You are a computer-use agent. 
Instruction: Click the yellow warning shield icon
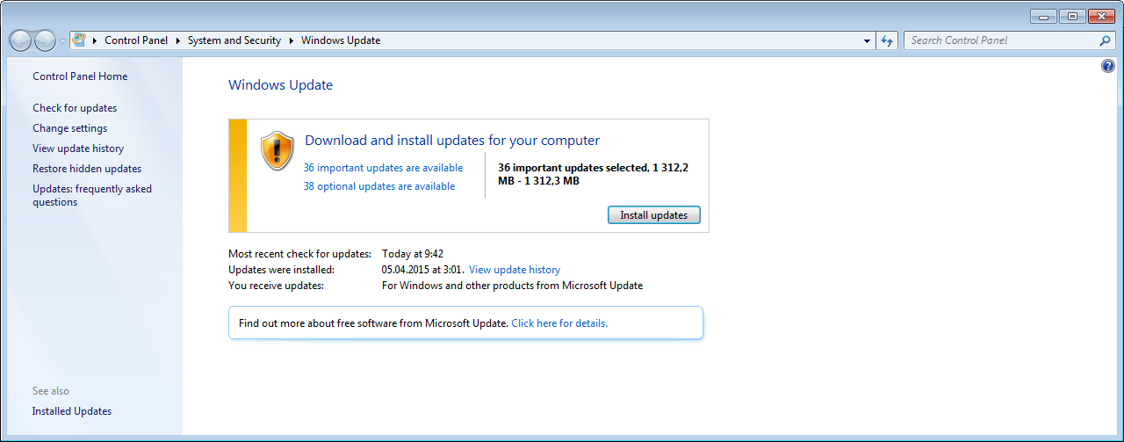coord(277,151)
